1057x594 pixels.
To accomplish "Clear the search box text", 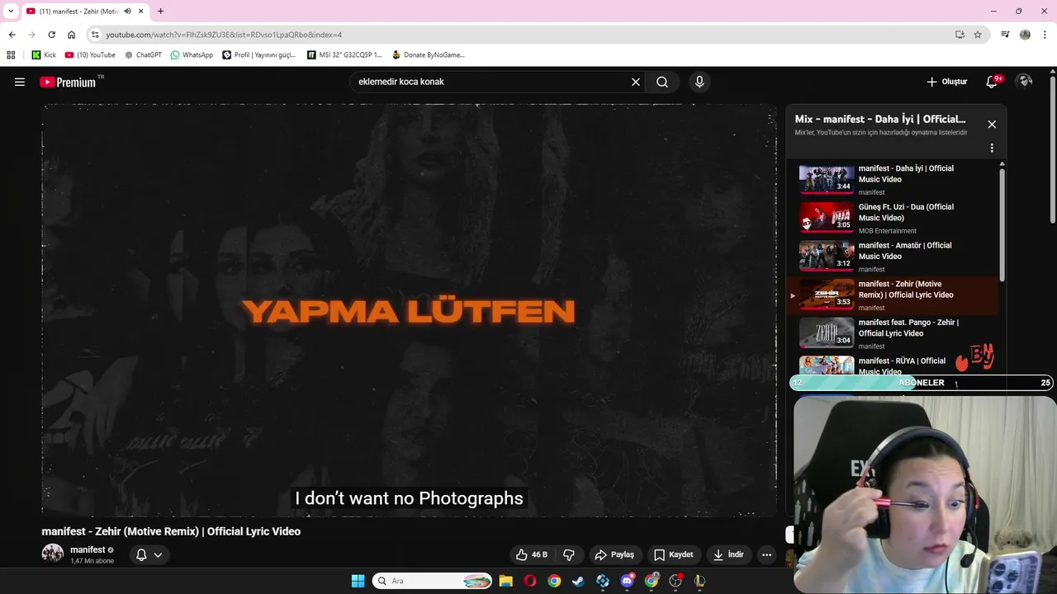I will click(x=636, y=82).
